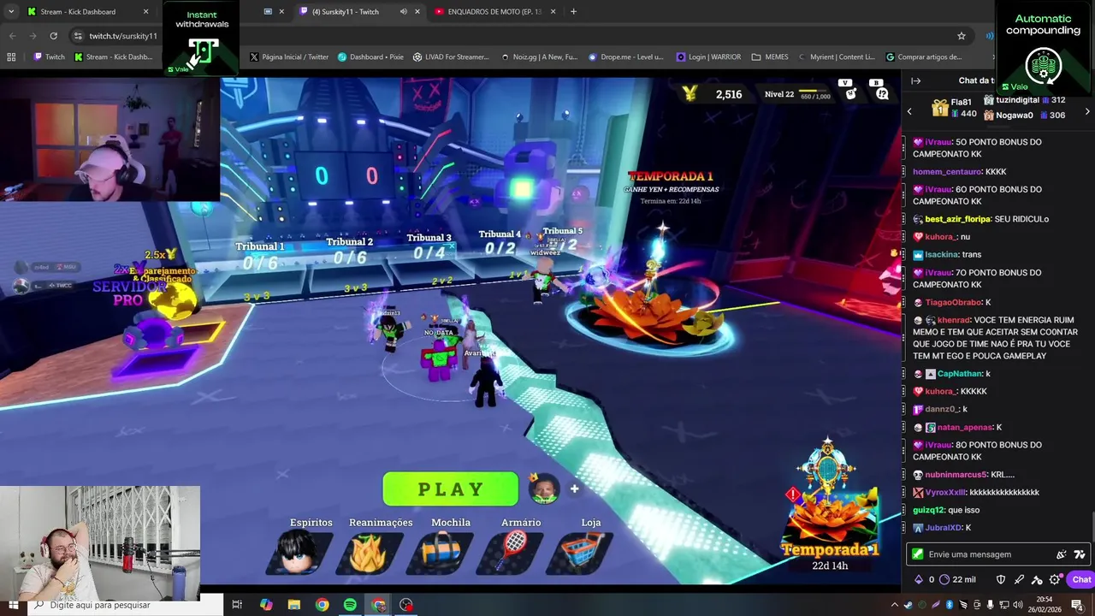
Task: Add a party member with plus icon
Action: pos(574,489)
